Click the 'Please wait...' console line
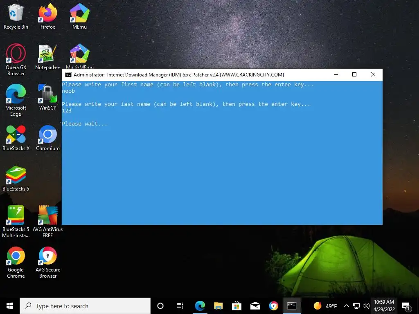This screenshot has height=314, width=419. pos(84,123)
